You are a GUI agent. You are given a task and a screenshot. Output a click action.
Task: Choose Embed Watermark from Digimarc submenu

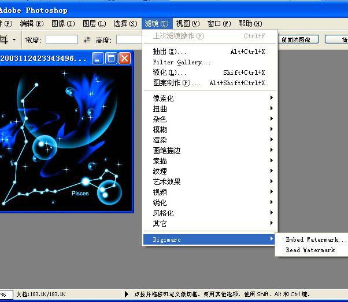316,239
